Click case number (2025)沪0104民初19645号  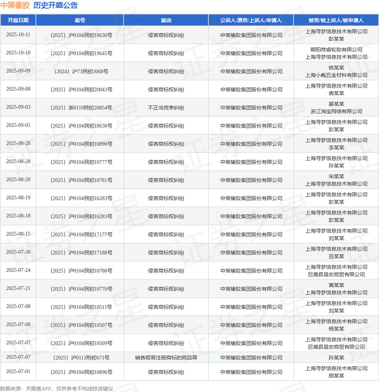(x=81, y=53)
